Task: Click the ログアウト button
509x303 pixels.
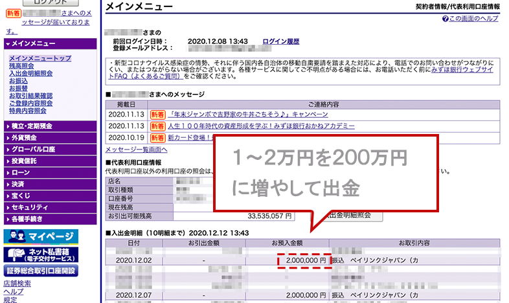Action: coord(51,3)
